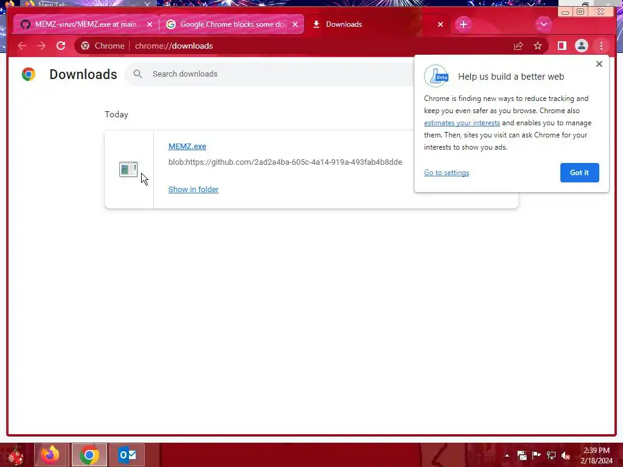Share this page icon in address bar
The image size is (623, 467).
coord(518,46)
